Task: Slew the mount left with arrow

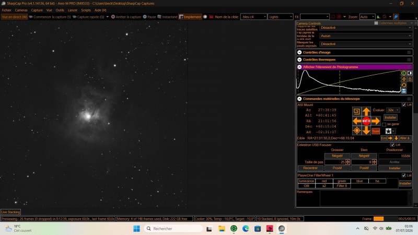Action: tap(357, 121)
